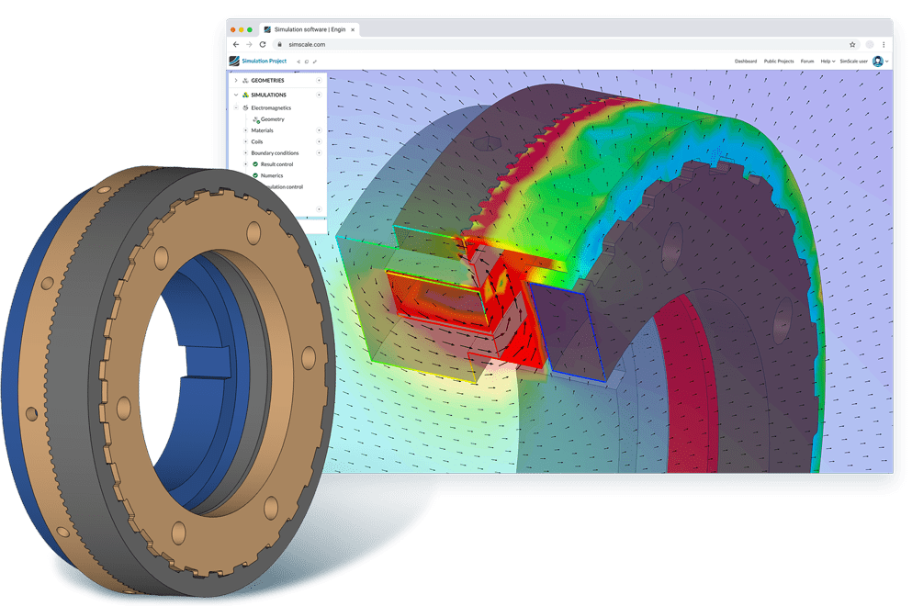Open the Help dropdown menu
Image resolution: width=912 pixels, height=606 pixels.
click(x=826, y=62)
